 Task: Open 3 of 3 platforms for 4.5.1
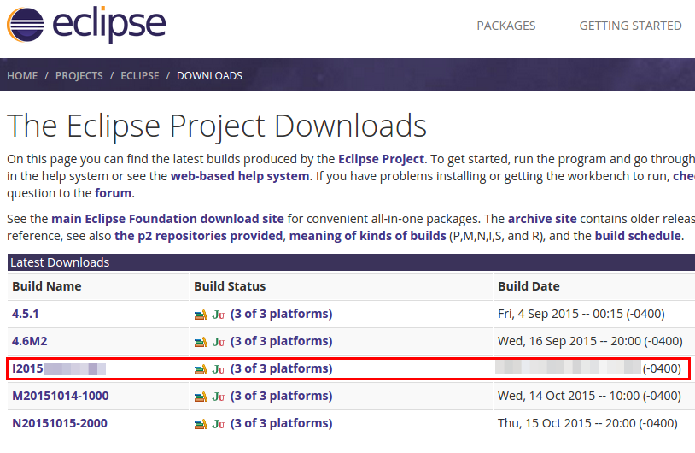[x=281, y=314]
